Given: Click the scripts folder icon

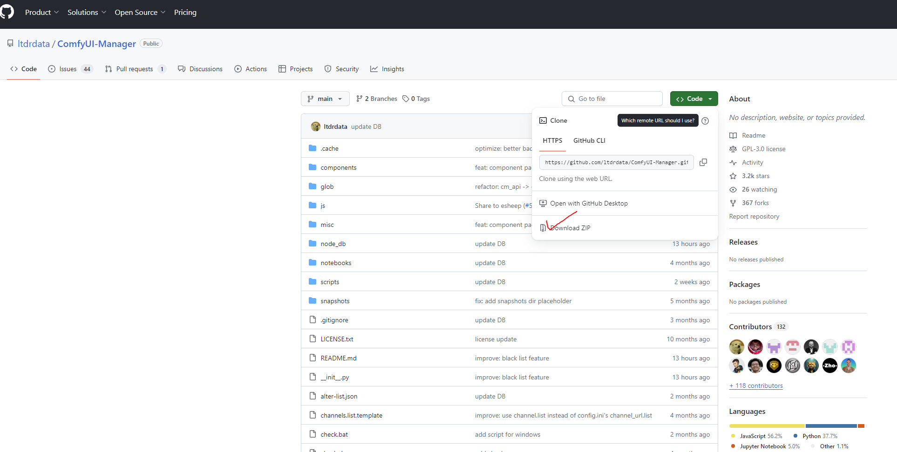Looking at the screenshot, I should [x=313, y=282].
